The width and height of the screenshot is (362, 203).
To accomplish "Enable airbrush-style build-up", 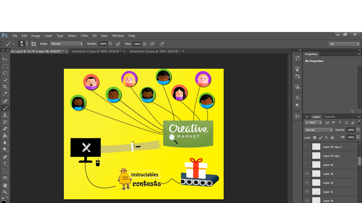I will [x=152, y=44].
